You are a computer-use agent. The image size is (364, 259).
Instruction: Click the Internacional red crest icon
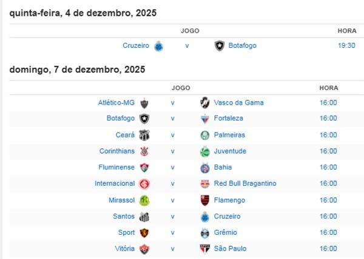coord(144,184)
